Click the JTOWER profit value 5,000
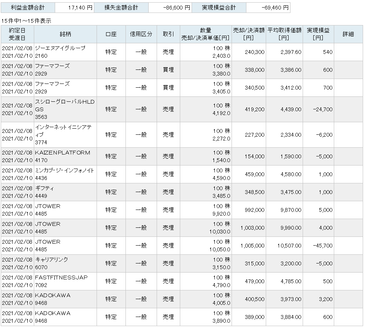The image size is (365, 328). (x=326, y=210)
